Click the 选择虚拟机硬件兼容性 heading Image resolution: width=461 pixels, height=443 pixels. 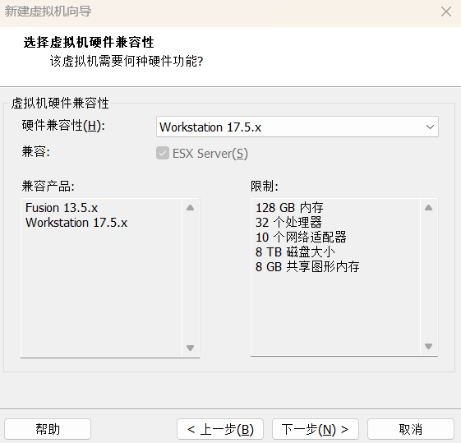pos(89,43)
